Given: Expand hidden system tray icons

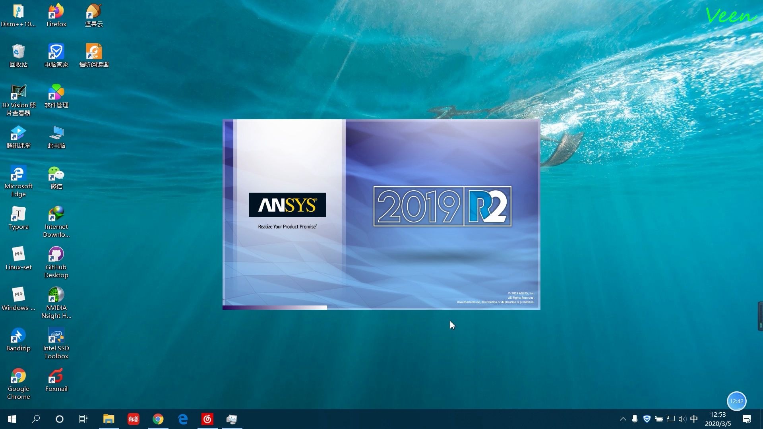Looking at the screenshot, I should tap(623, 419).
